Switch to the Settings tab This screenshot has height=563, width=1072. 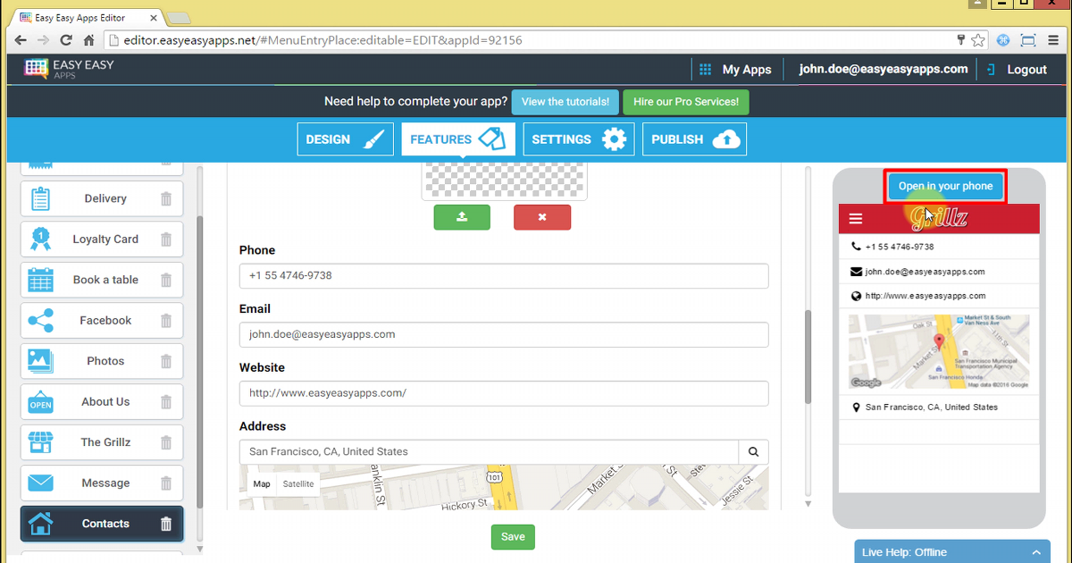pos(578,139)
